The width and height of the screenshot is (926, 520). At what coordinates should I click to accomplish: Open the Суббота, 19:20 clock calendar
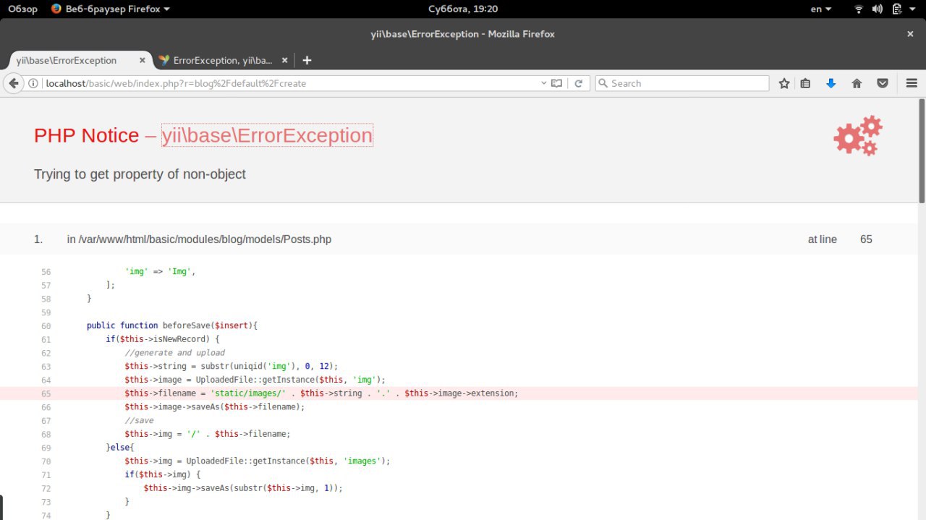[463, 9]
